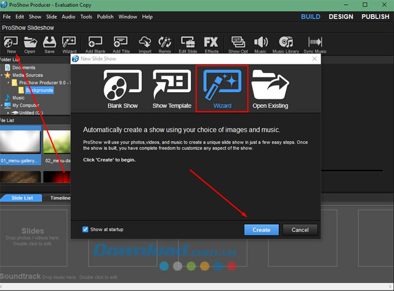Screen dimensions: 394x291
Task: Select the 01_menu-gallery thumbnail
Action: (20, 145)
